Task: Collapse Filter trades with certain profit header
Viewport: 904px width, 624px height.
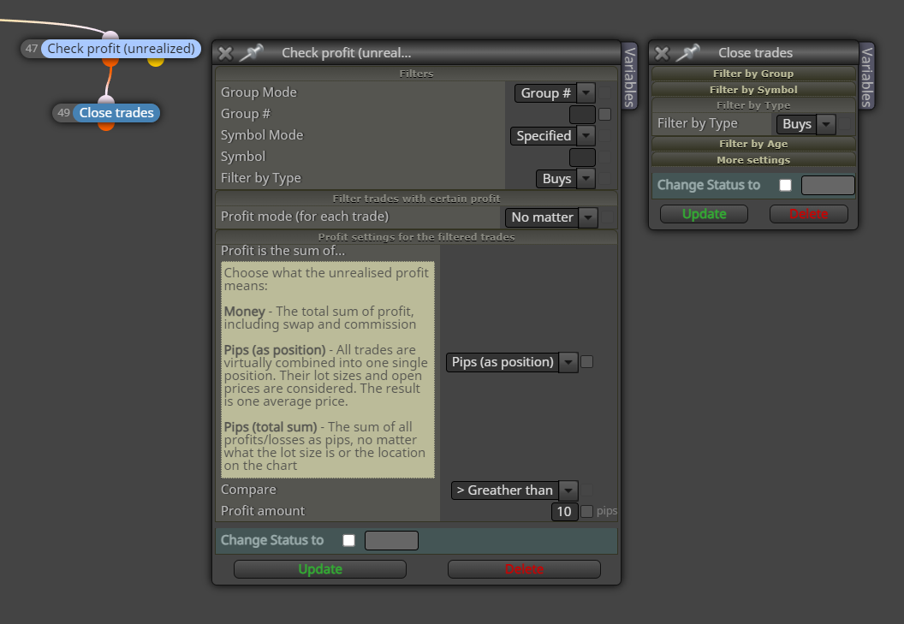Action: click(416, 199)
